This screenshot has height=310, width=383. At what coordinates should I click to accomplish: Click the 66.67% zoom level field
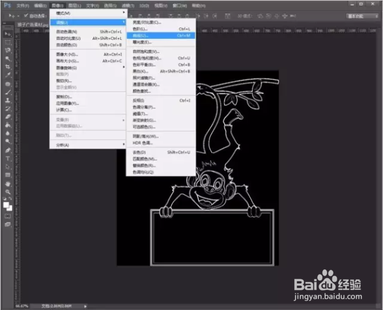(x=22, y=306)
